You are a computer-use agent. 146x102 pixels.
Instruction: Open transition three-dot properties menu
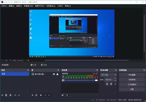tap(115, 84)
